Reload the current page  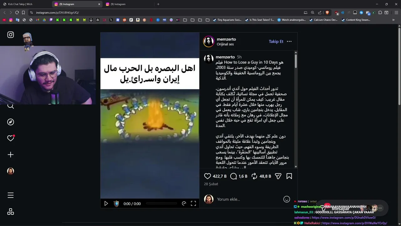click(x=17, y=13)
